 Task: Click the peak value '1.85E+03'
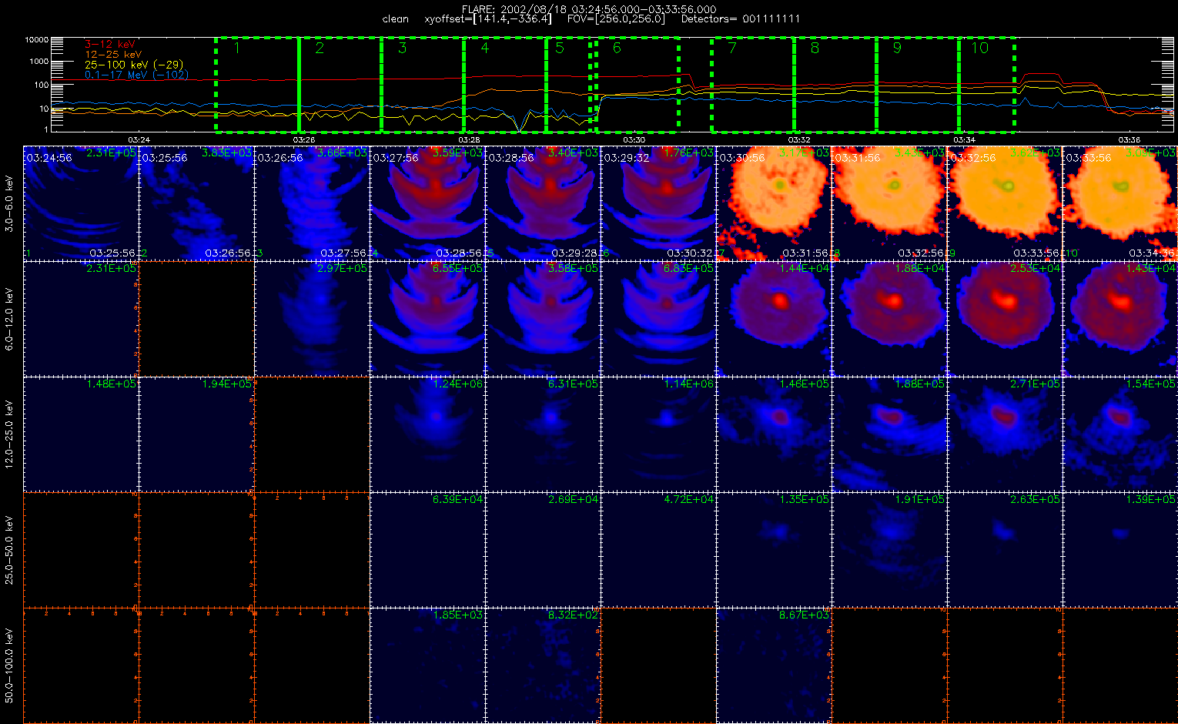point(457,615)
